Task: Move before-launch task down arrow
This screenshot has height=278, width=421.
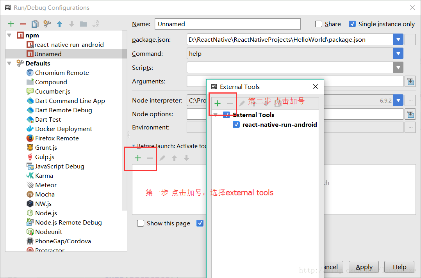Action: 187,158
